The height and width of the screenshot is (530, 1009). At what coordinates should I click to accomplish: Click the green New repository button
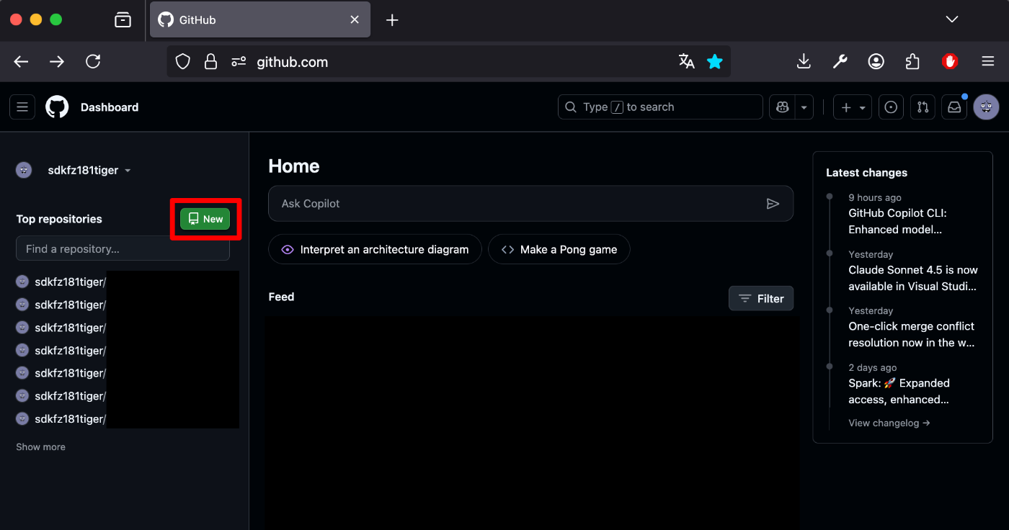205,219
